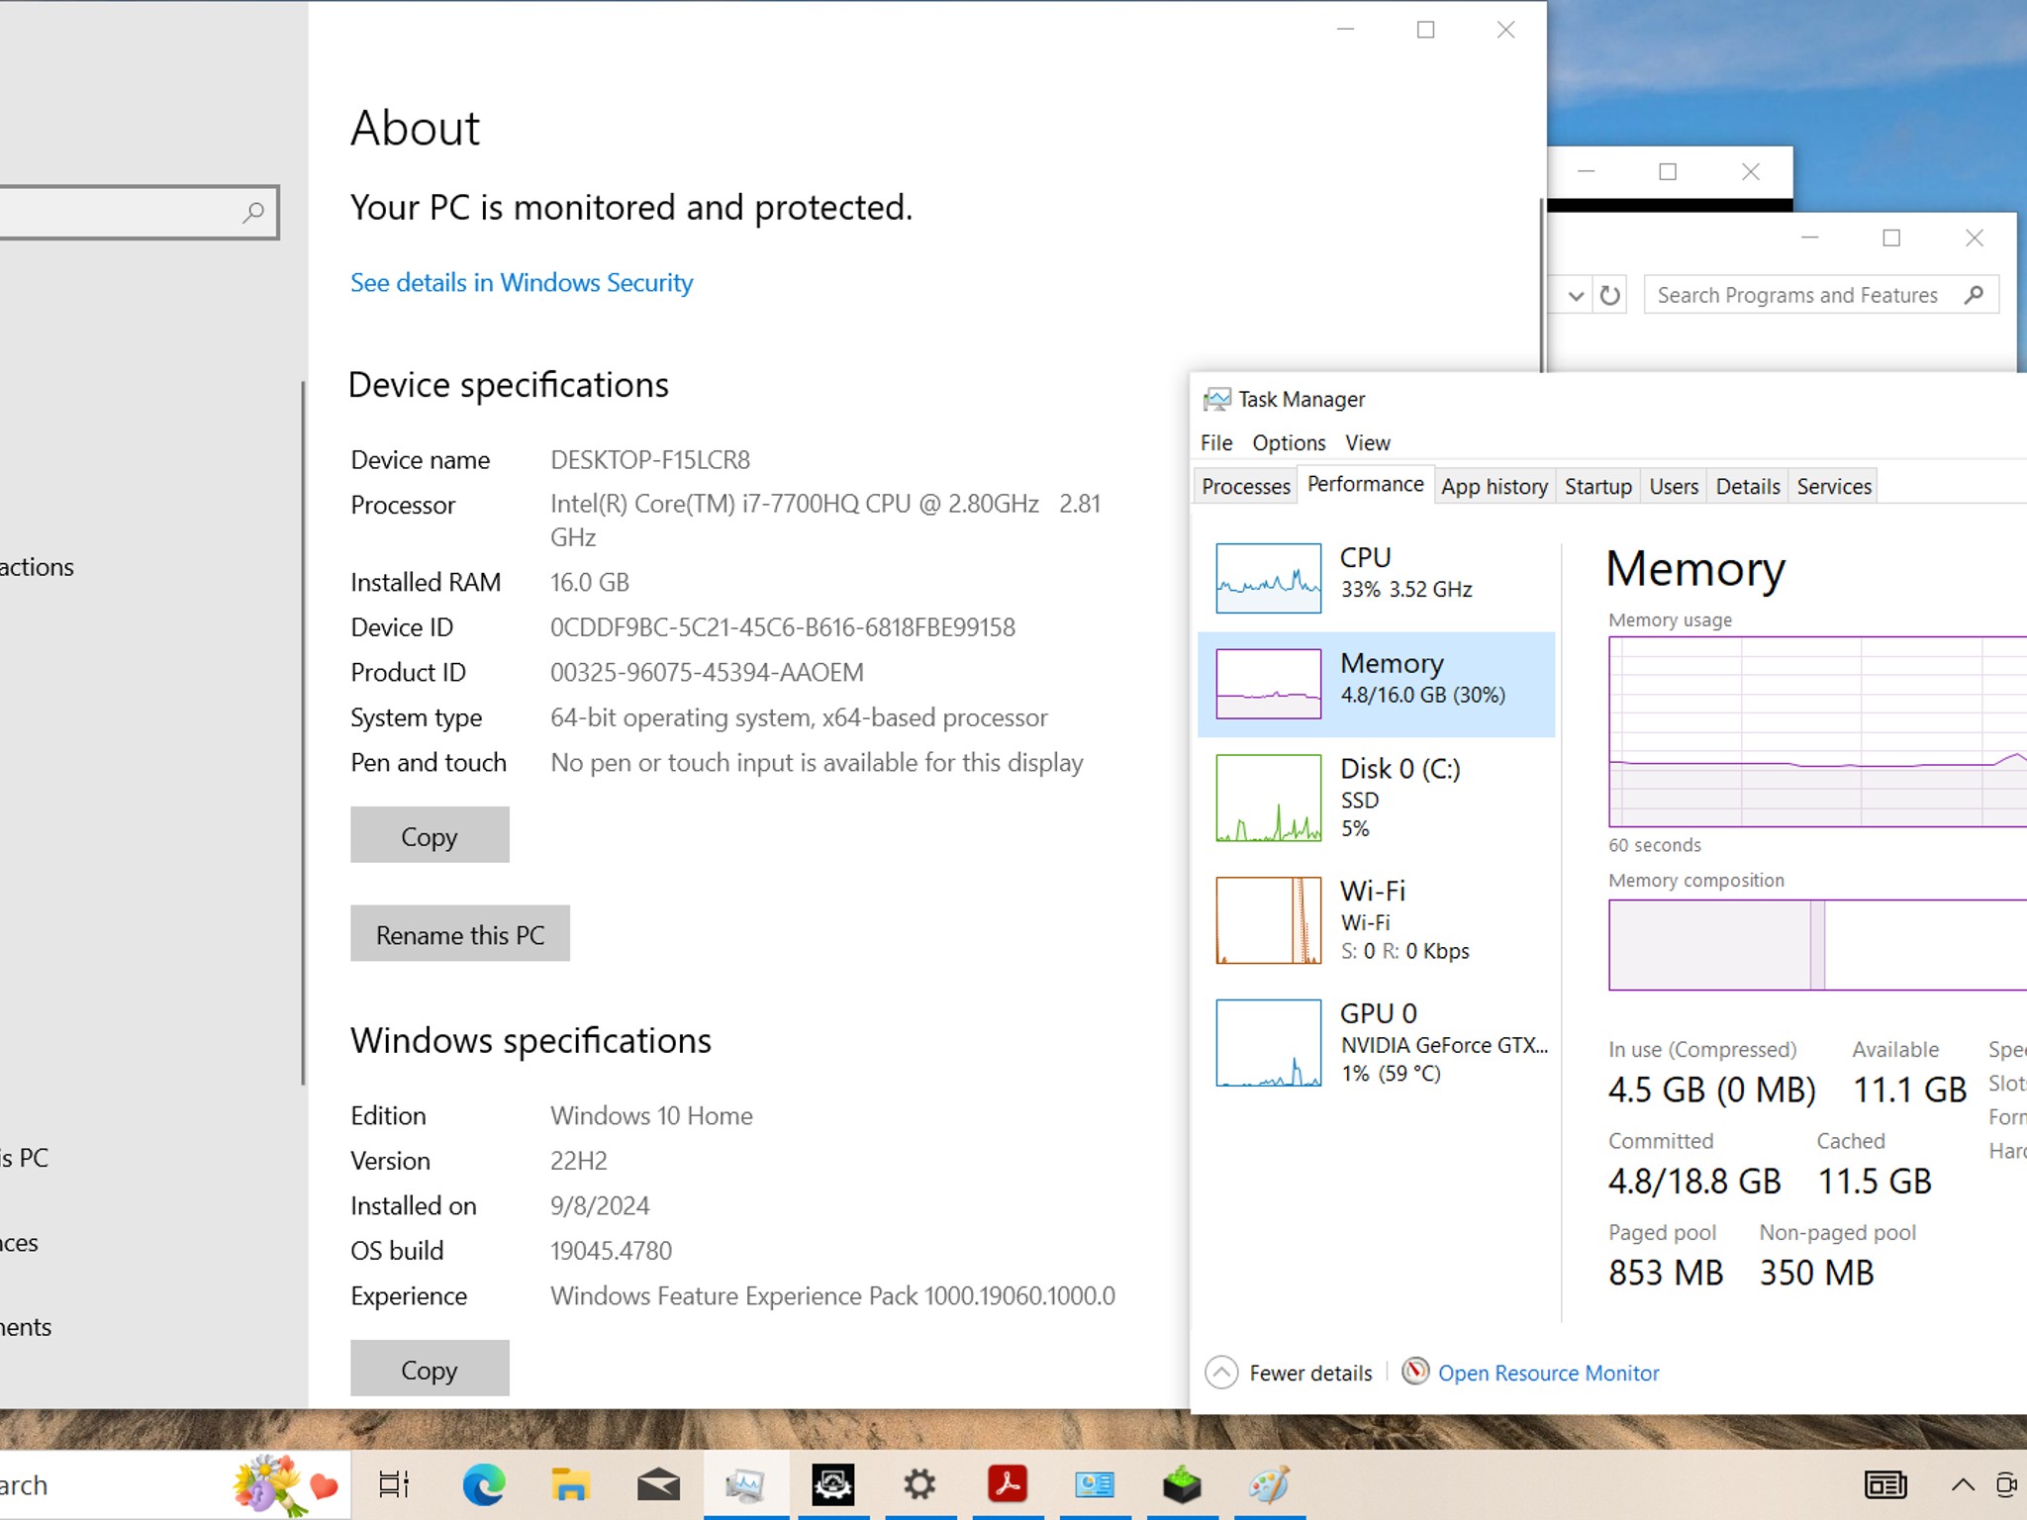Viewport: 2027px width, 1520px height.
Task: Open the Paint app on the taskbar
Action: (1269, 1484)
